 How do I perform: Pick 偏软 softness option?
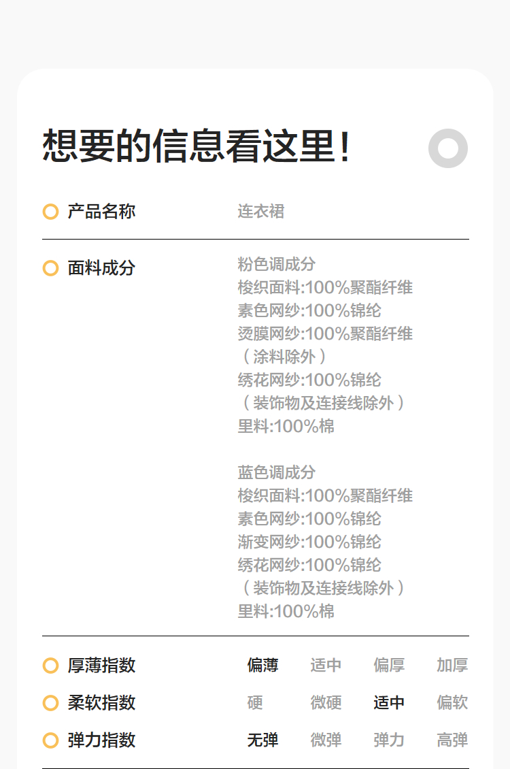pyautogui.click(x=452, y=703)
